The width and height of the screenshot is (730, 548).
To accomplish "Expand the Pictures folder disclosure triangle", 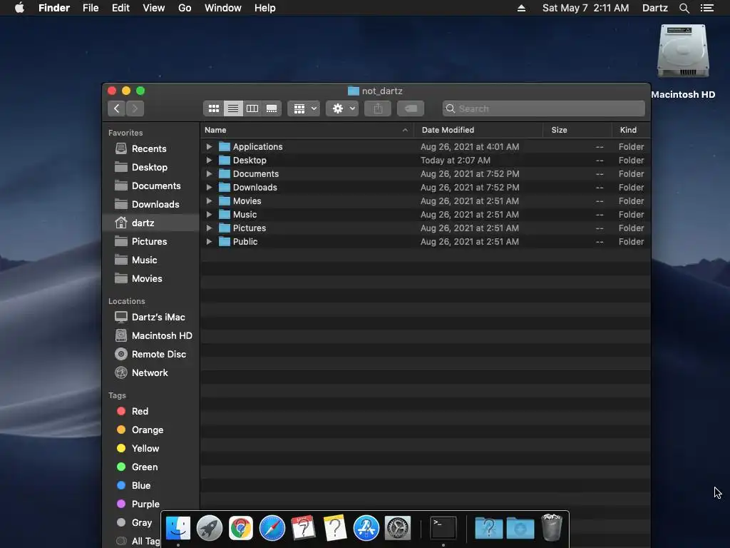I will tap(209, 228).
